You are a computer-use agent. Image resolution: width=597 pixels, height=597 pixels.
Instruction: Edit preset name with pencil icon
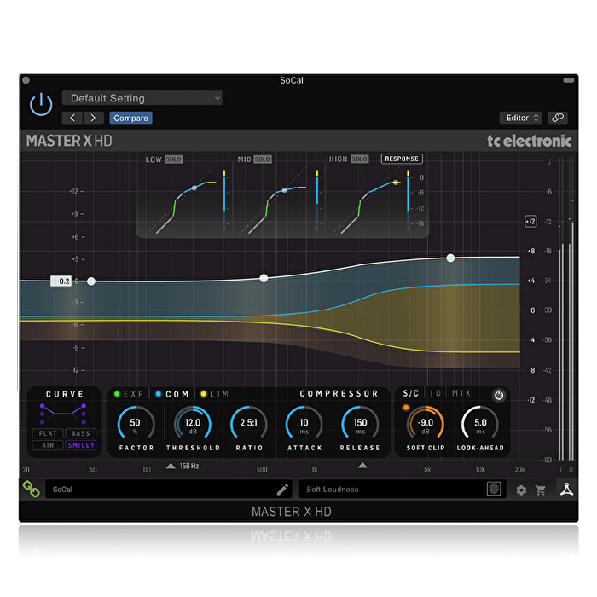282,490
